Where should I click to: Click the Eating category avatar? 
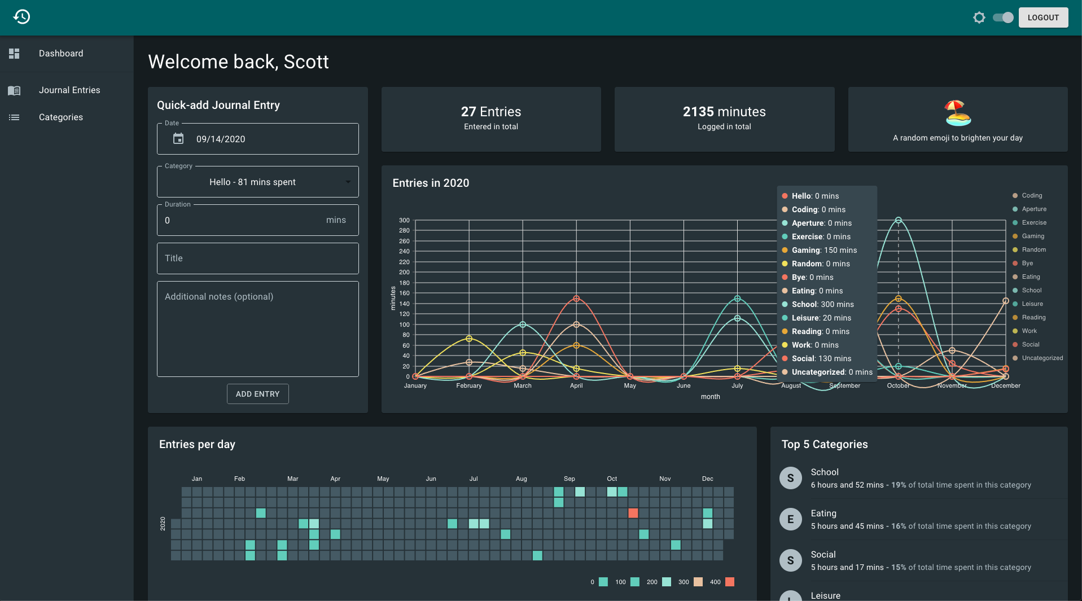click(x=790, y=519)
